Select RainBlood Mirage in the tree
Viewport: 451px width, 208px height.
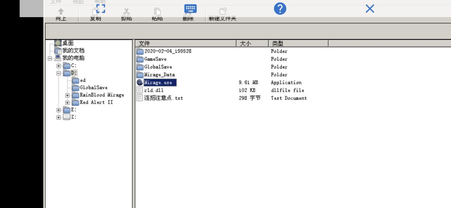(102, 95)
